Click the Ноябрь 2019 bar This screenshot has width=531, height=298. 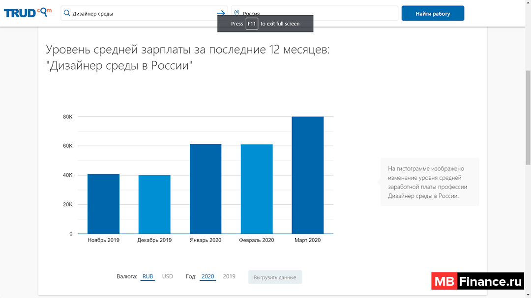103,204
